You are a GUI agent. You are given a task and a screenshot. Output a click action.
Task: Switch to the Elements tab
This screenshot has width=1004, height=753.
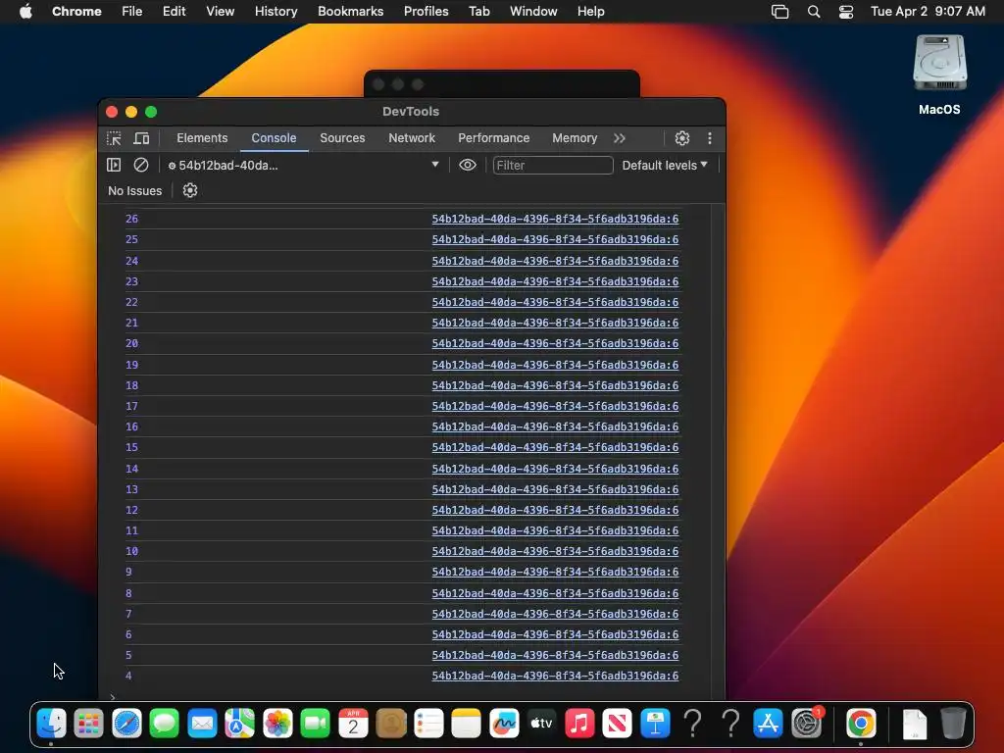(x=202, y=138)
